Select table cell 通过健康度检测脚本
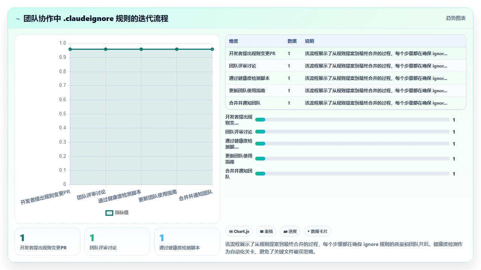 coord(249,78)
